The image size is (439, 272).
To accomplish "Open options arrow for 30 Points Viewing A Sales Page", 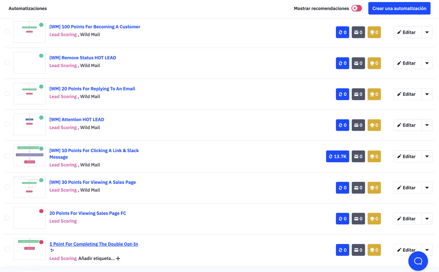I will point(427,188).
